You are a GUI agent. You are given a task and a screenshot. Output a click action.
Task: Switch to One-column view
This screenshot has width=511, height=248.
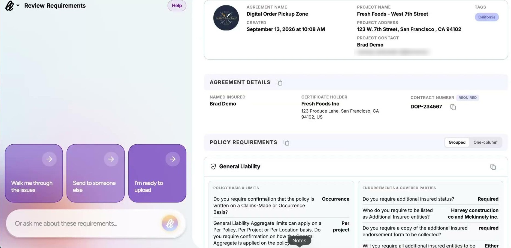coord(485,142)
